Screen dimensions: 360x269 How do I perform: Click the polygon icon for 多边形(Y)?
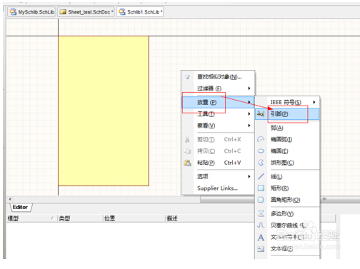point(261,213)
